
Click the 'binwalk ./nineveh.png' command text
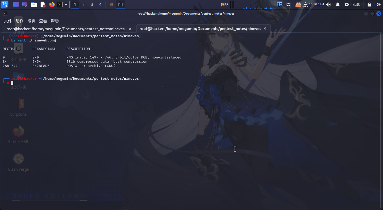tap(34, 40)
